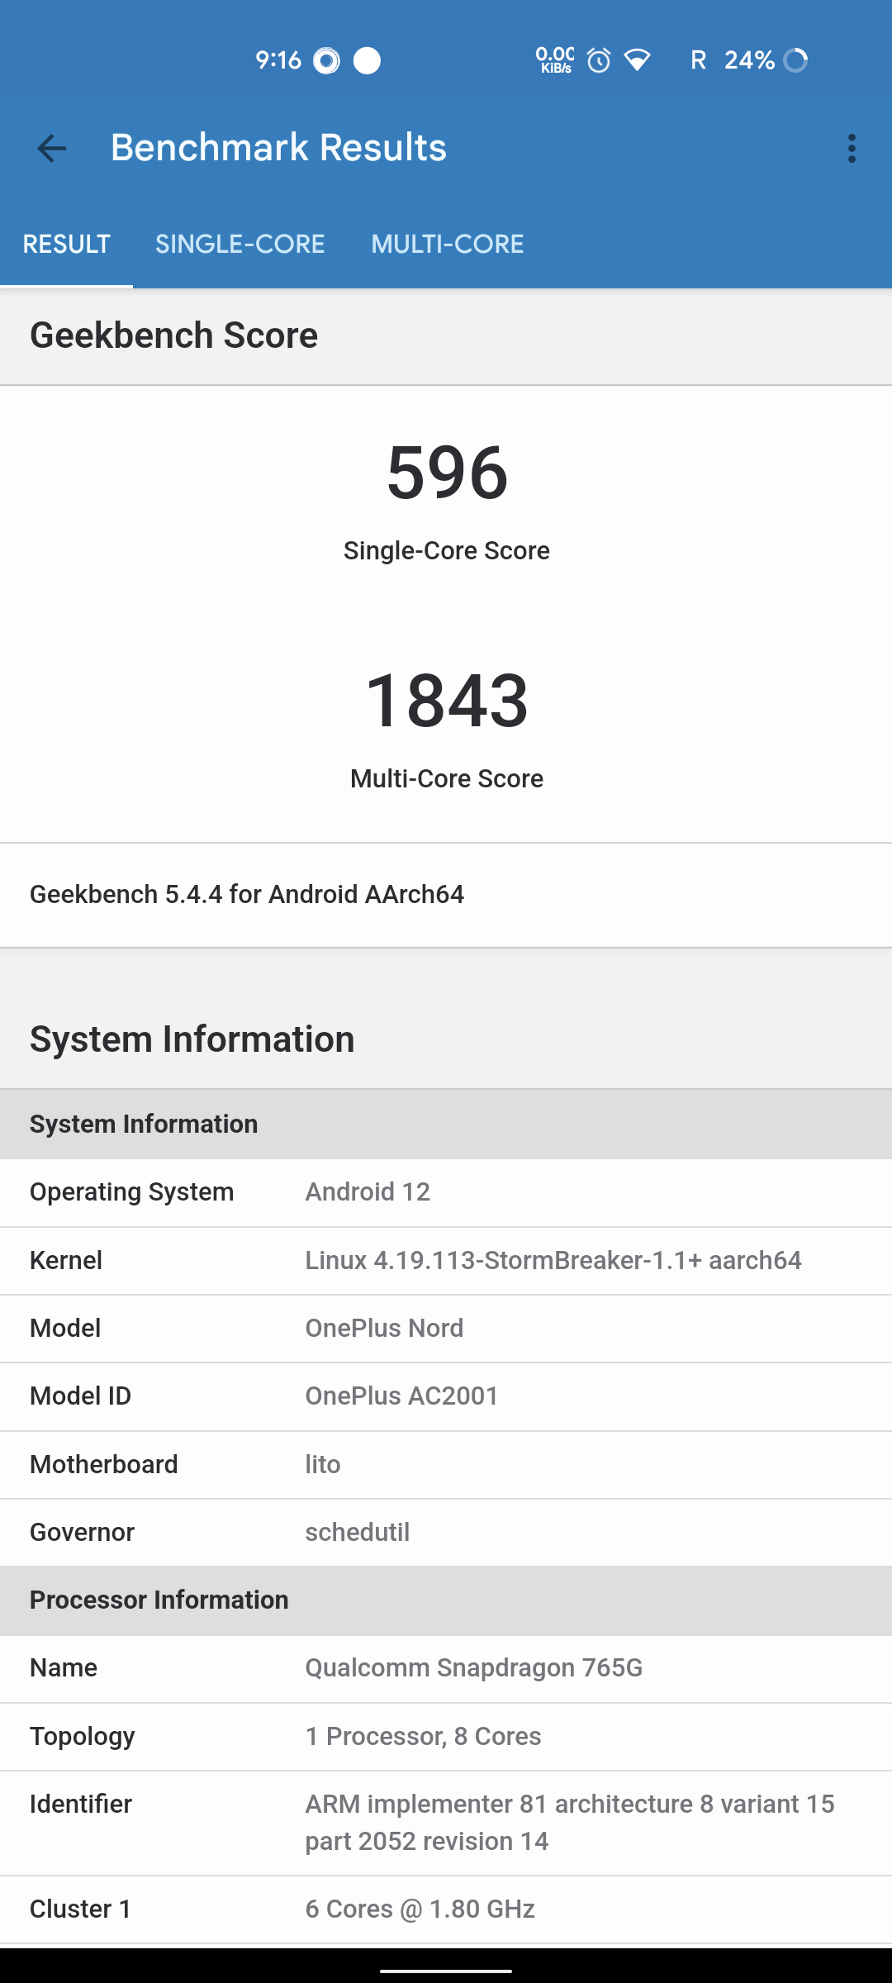
Task: Tap the Geekbench 5.4.4 version line
Action: [247, 895]
